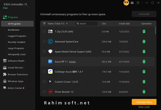This screenshot has width=161, height=110.
Task: Open Action Center section
Action: 15,88
